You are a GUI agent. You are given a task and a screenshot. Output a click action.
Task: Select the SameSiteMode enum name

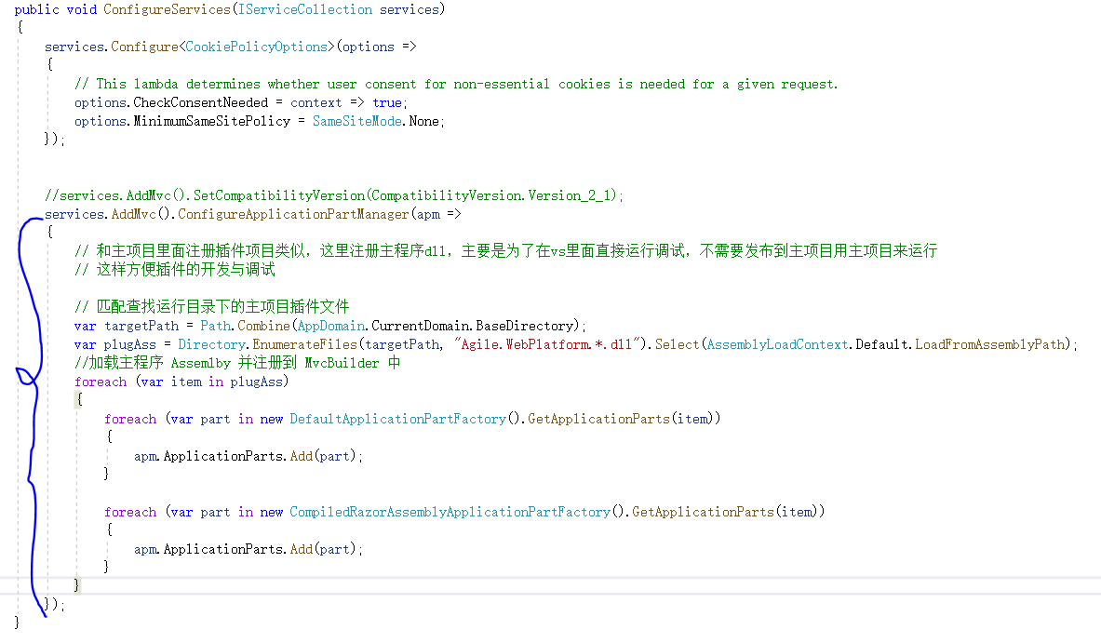(357, 122)
